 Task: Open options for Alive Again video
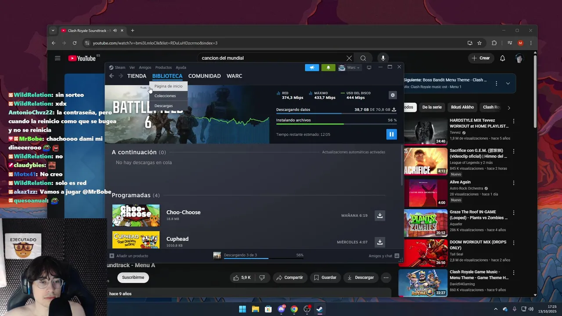[514, 183]
